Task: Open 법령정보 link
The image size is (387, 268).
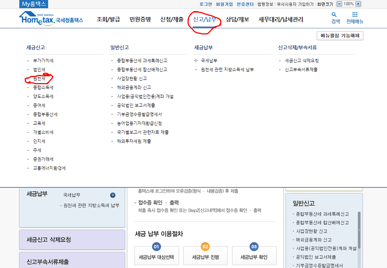Action: (x=265, y=4)
